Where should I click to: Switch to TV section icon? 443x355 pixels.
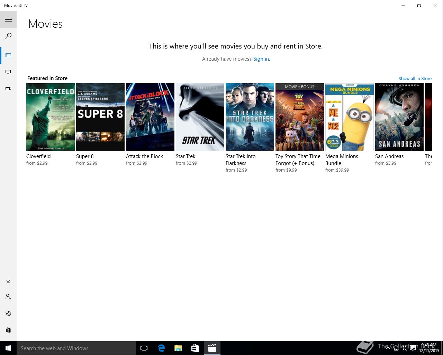8,72
